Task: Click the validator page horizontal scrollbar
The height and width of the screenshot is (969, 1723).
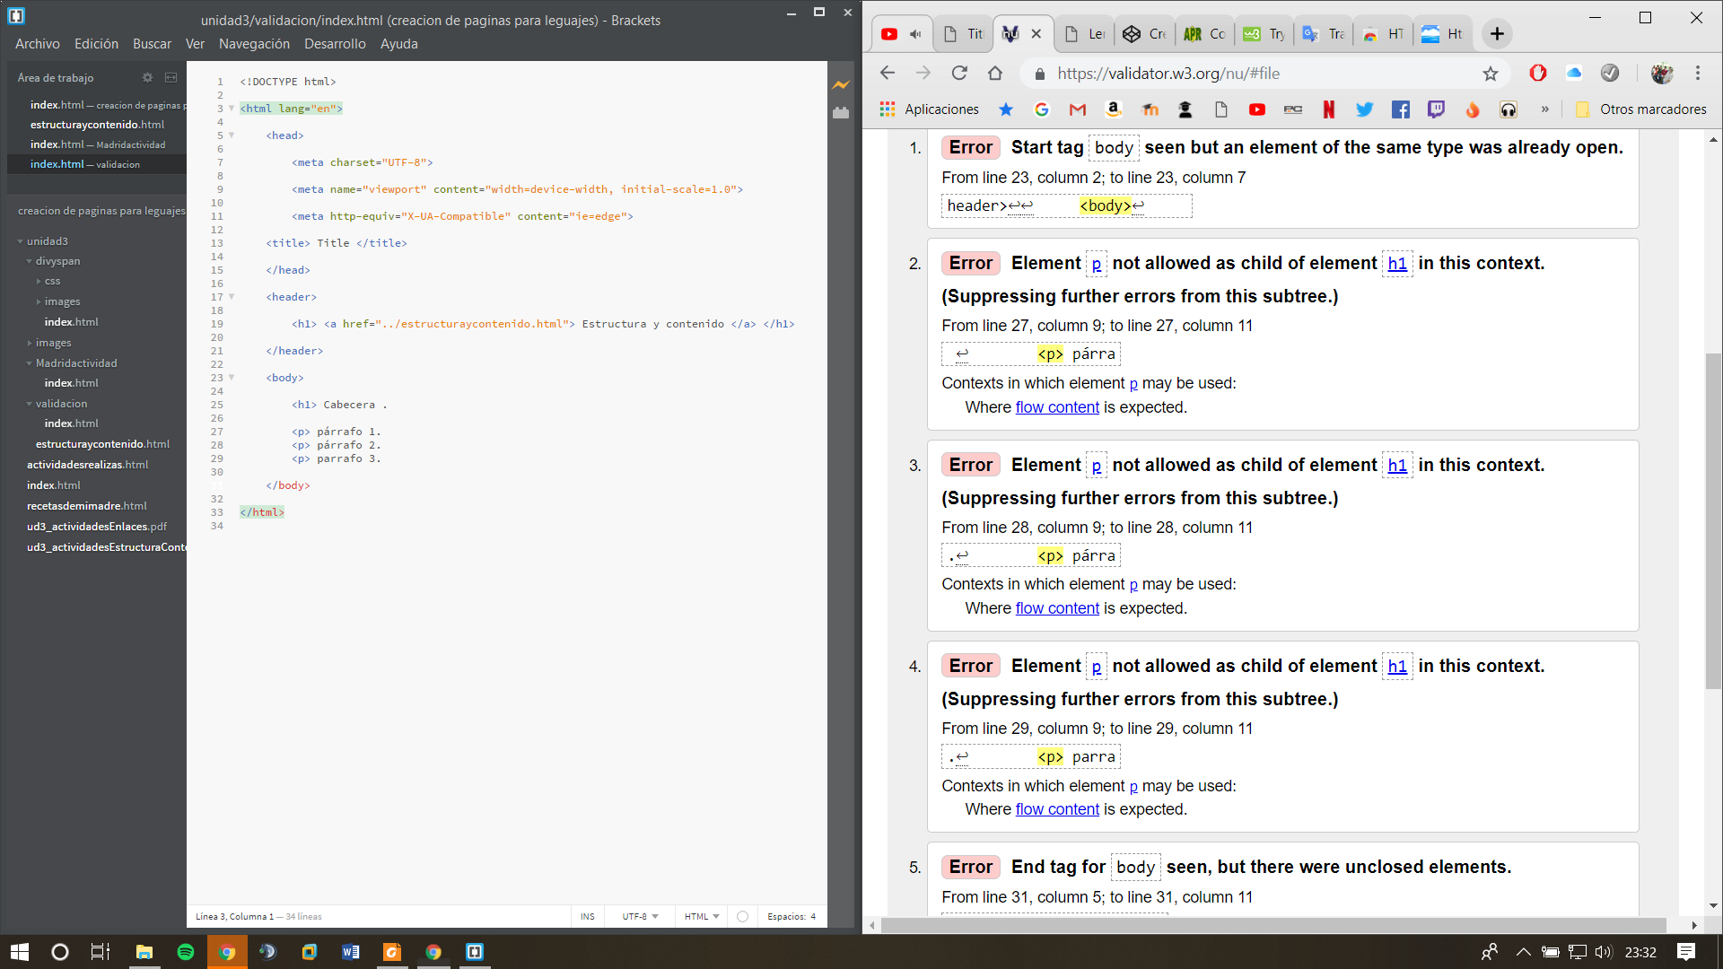Action: [x=1274, y=925]
